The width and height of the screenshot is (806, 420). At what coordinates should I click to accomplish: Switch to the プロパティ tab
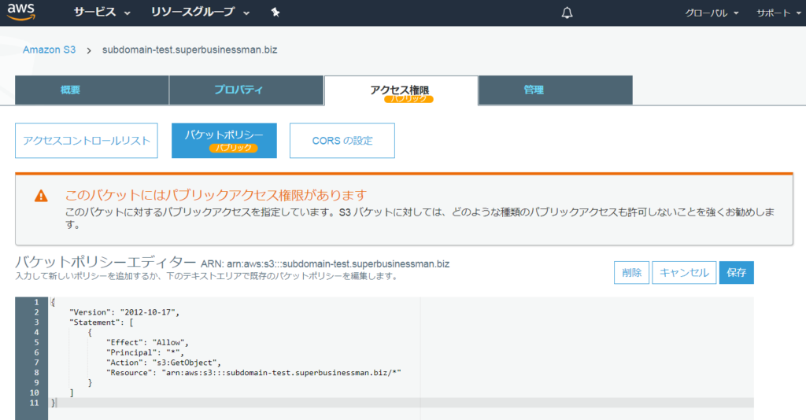click(246, 90)
